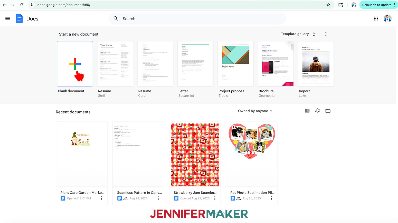Click 'Plant Care Garden Marke...' title
The height and width of the screenshot is (223, 398).
(x=82, y=193)
